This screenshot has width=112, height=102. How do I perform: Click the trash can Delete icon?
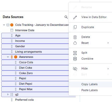tap(75, 37)
